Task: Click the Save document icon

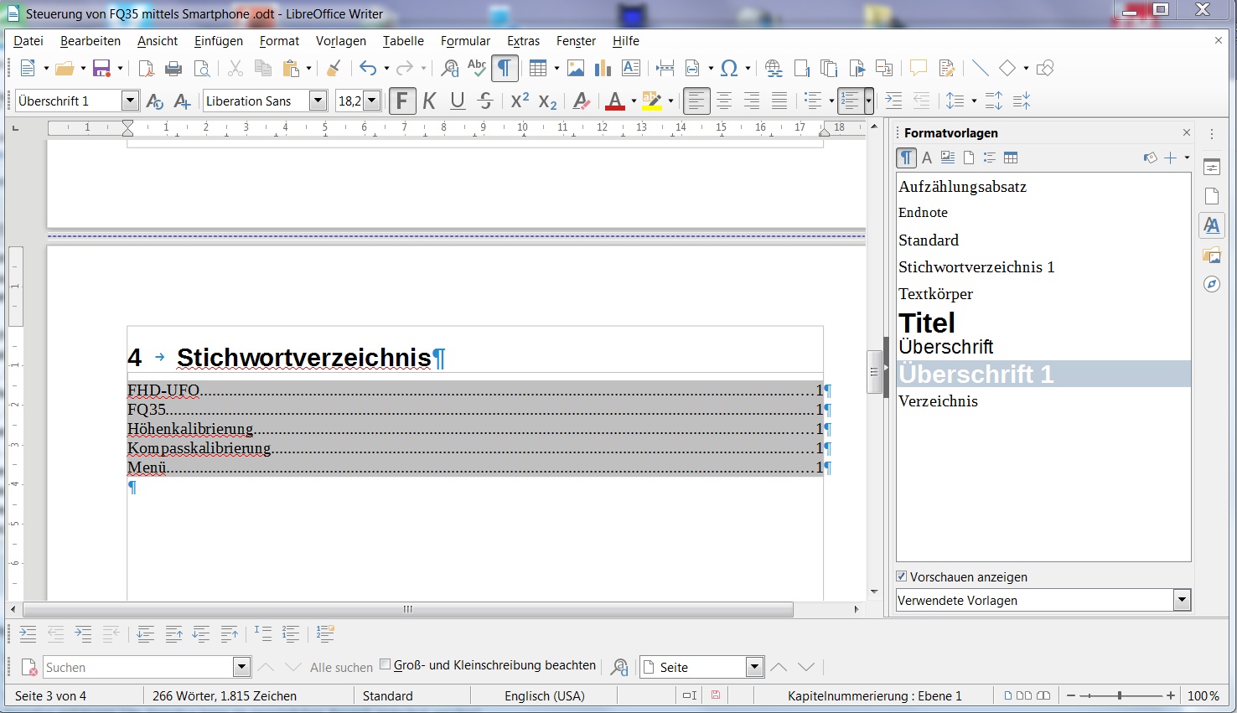Action: point(101,69)
